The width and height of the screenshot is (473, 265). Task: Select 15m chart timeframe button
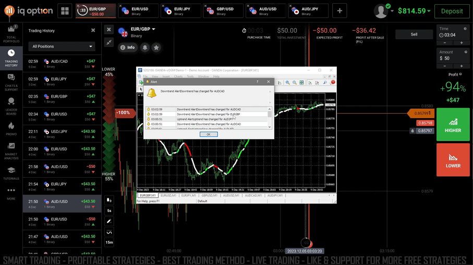pos(109,242)
